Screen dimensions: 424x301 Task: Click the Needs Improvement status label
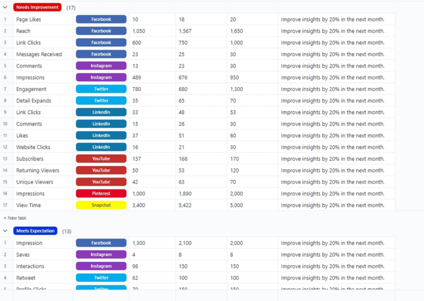(x=37, y=7)
